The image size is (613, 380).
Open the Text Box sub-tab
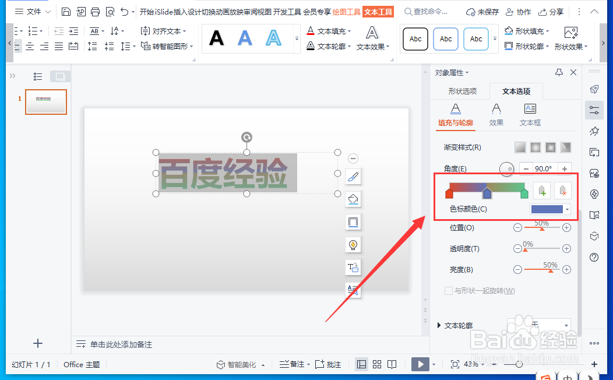pos(530,115)
